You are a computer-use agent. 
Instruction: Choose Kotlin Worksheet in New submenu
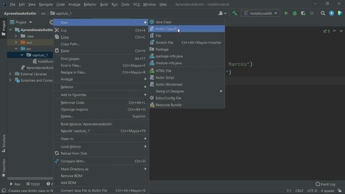click(187, 85)
